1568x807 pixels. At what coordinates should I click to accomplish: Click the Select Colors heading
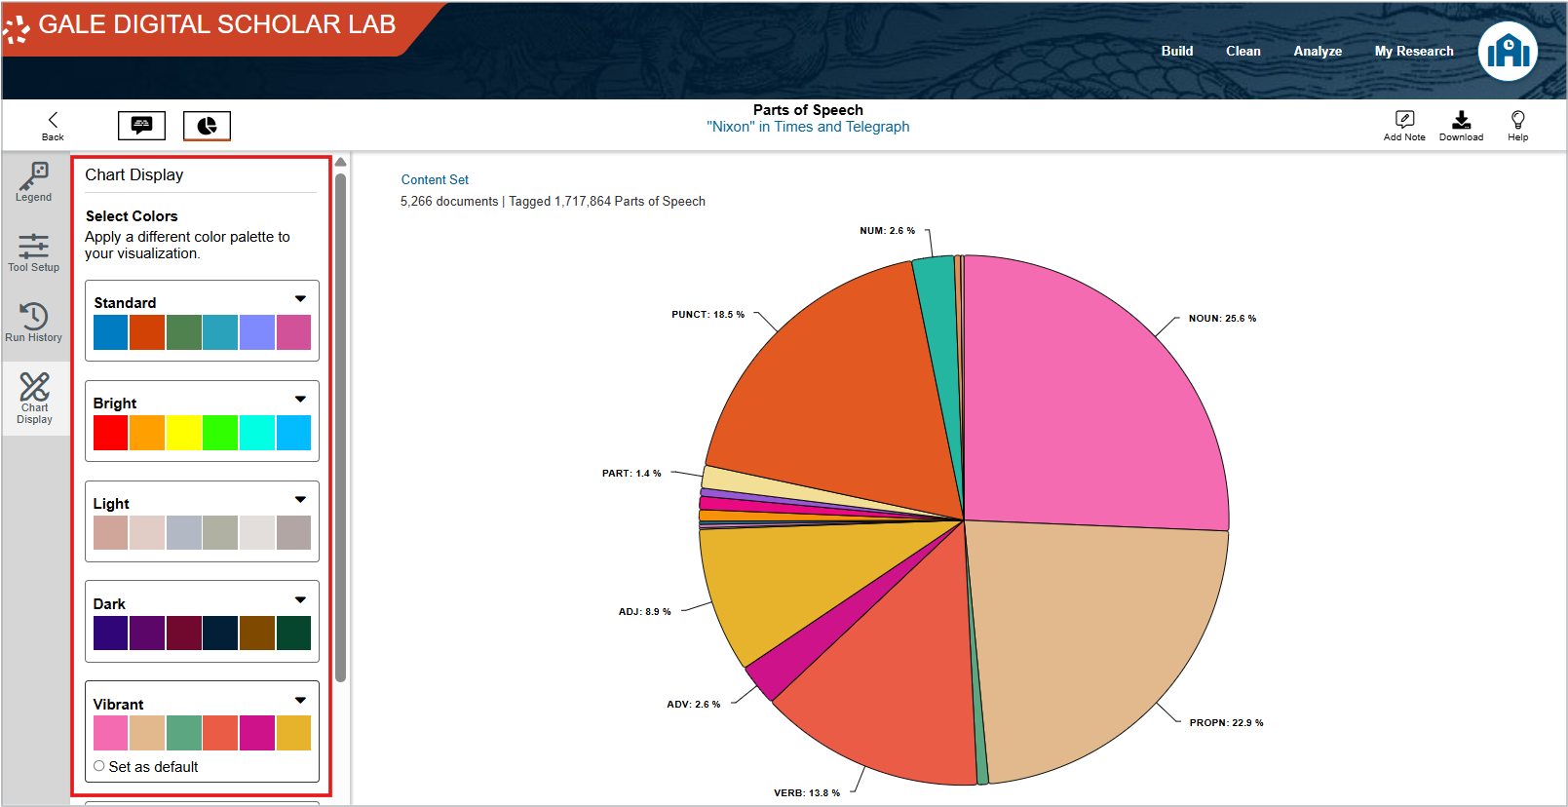tap(132, 216)
